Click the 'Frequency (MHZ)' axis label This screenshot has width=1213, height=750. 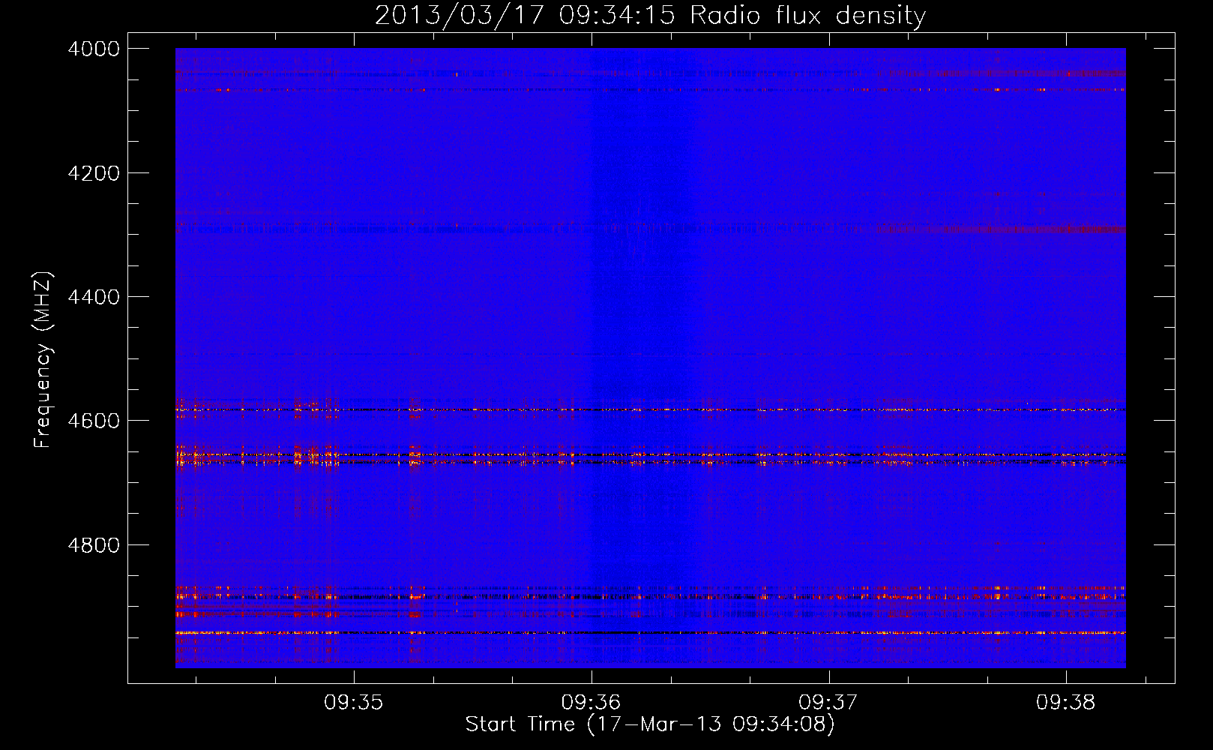[43, 360]
